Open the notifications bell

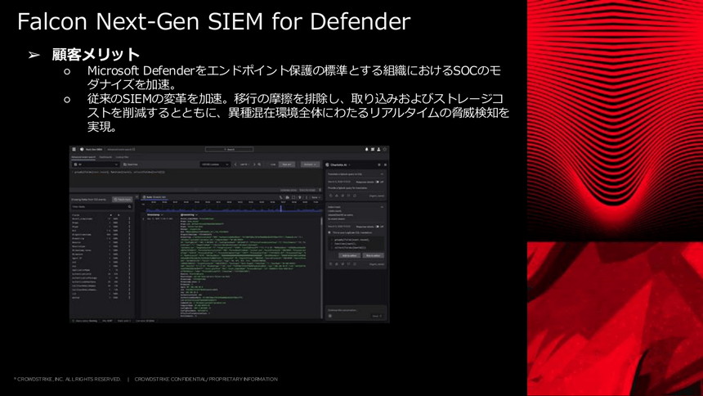pos(366,149)
